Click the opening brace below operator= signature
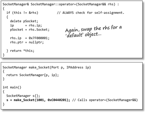 tap(4, 8)
